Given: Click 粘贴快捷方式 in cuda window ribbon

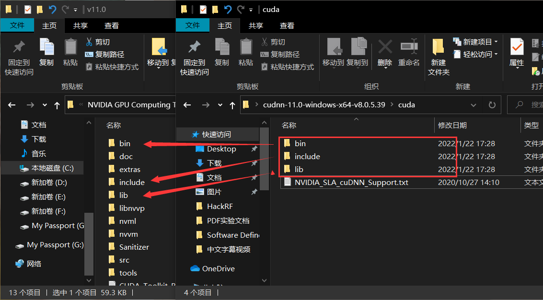Looking at the screenshot, I should (287, 67).
